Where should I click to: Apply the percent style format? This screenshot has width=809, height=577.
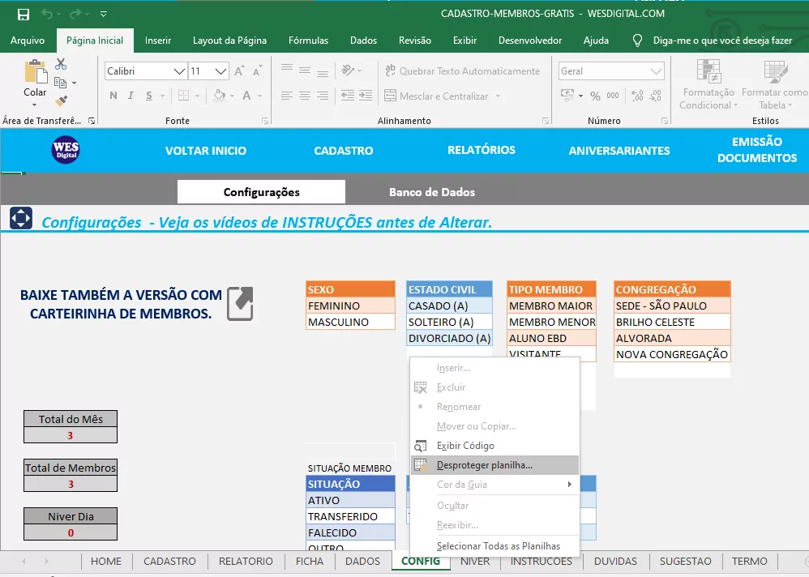pos(595,96)
